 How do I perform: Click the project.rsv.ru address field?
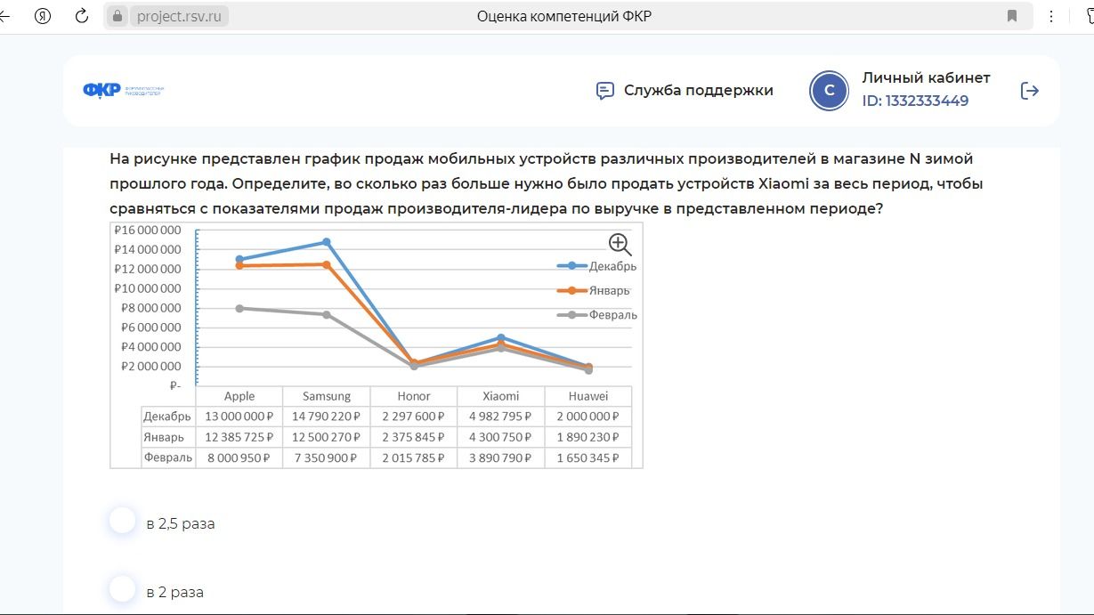pyautogui.click(x=179, y=16)
